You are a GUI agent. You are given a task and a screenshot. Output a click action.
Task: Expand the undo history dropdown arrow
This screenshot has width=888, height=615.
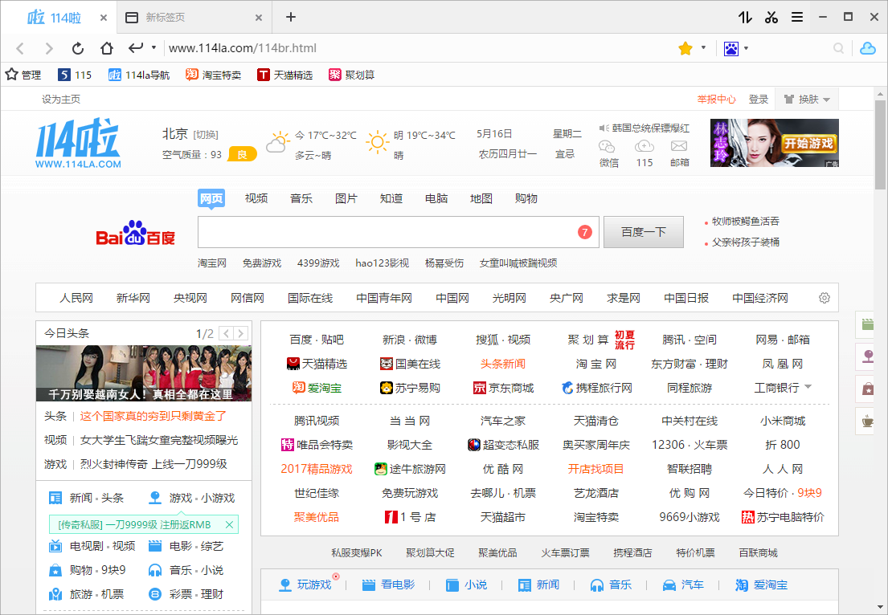coord(153,48)
